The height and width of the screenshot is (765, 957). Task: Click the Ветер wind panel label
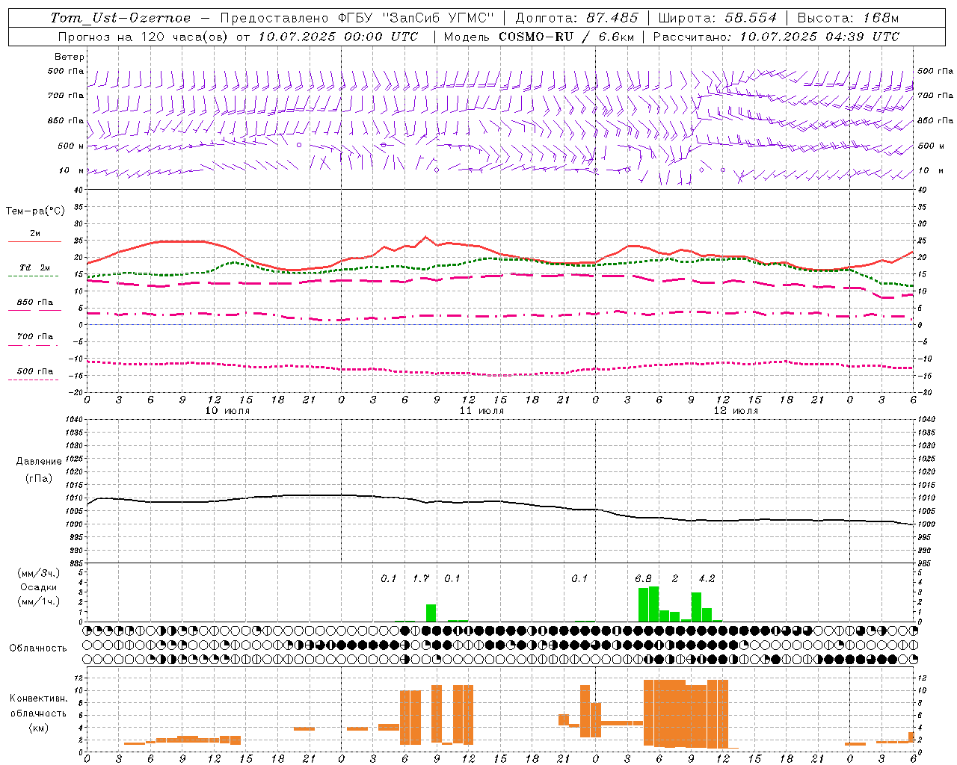tap(70, 57)
